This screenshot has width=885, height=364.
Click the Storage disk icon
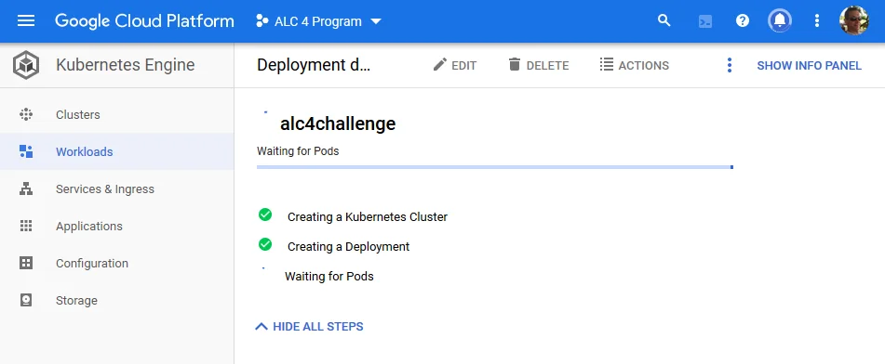26,300
